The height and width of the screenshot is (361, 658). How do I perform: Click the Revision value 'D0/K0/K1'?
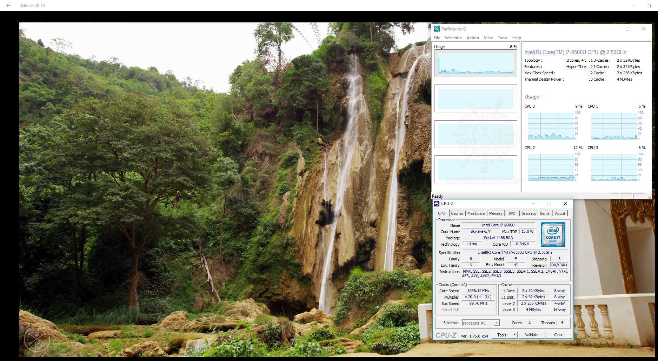pyautogui.click(x=559, y=265)
